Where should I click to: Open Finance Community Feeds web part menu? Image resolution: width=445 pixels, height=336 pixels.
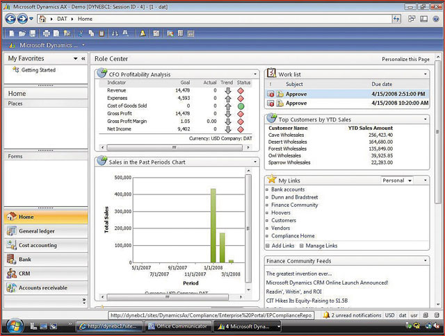pos(425,260)
